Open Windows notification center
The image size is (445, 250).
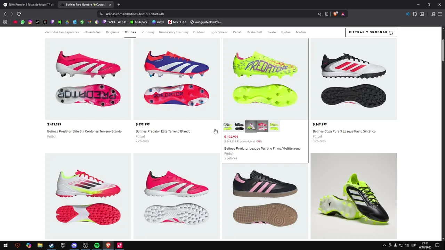(437, 245)
